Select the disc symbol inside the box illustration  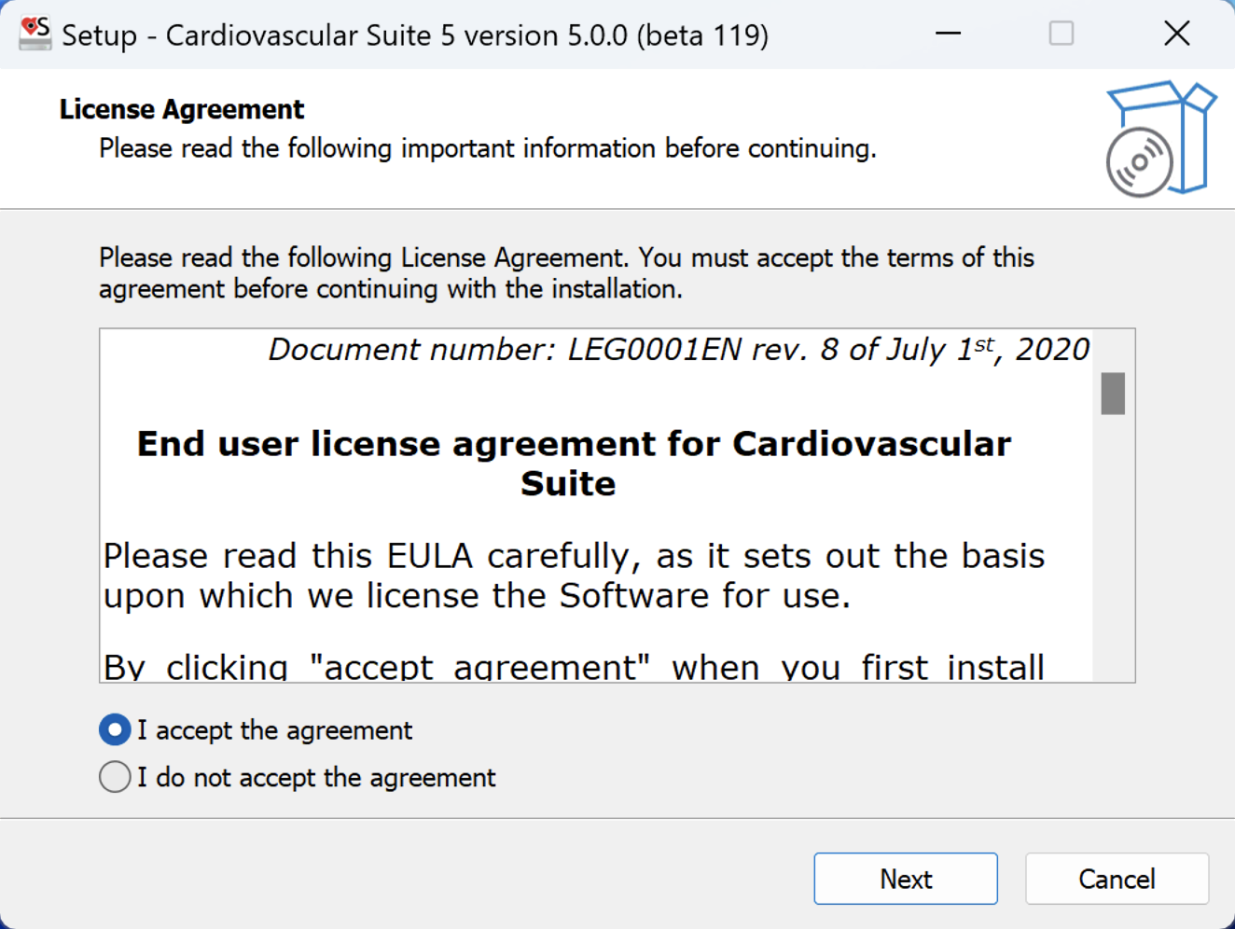click(x=1139, y=161)
